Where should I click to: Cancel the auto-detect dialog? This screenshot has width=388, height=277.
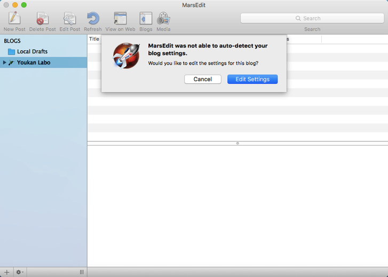point(202,79)
